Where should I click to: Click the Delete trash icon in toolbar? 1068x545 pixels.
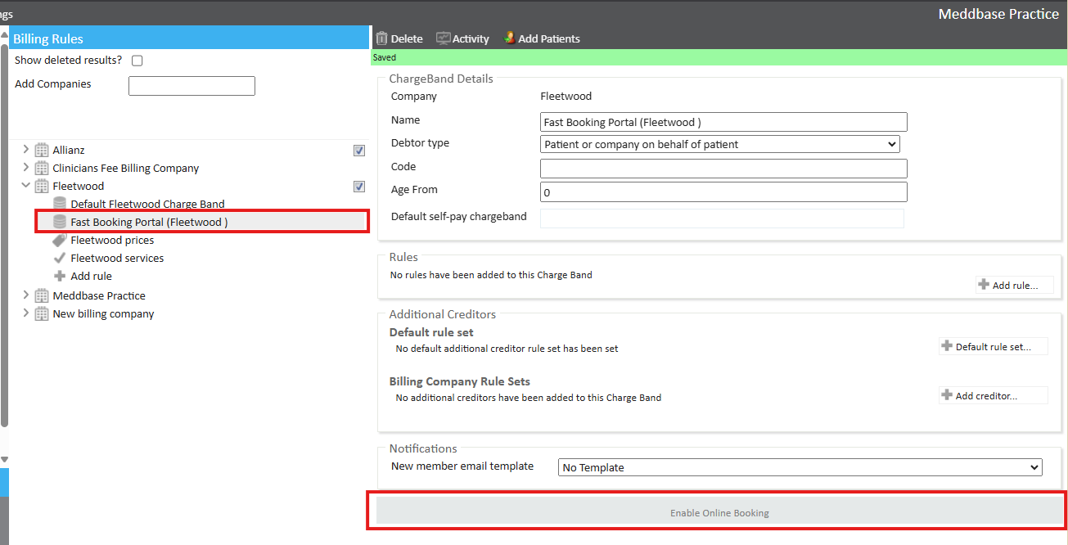point(381,38)
